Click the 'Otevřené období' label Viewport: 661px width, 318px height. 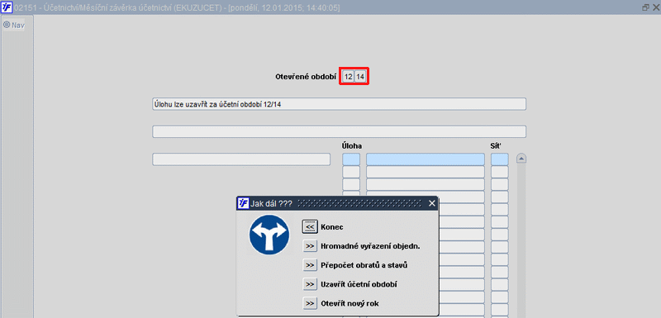point(306,77)
